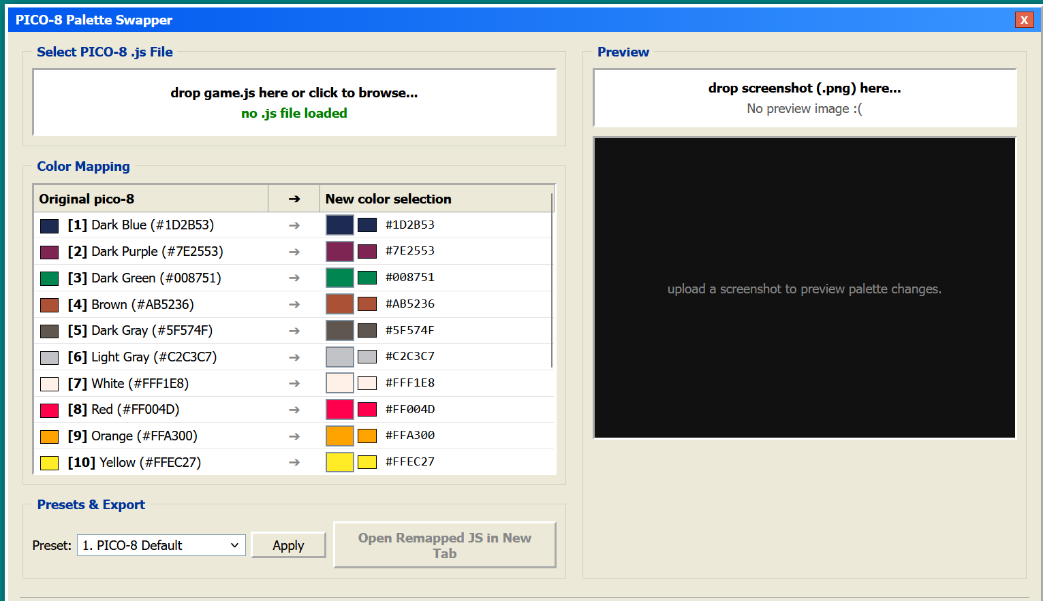
Task: Click the new color hex value #FFEC27
Action: (x=410, y=462)
